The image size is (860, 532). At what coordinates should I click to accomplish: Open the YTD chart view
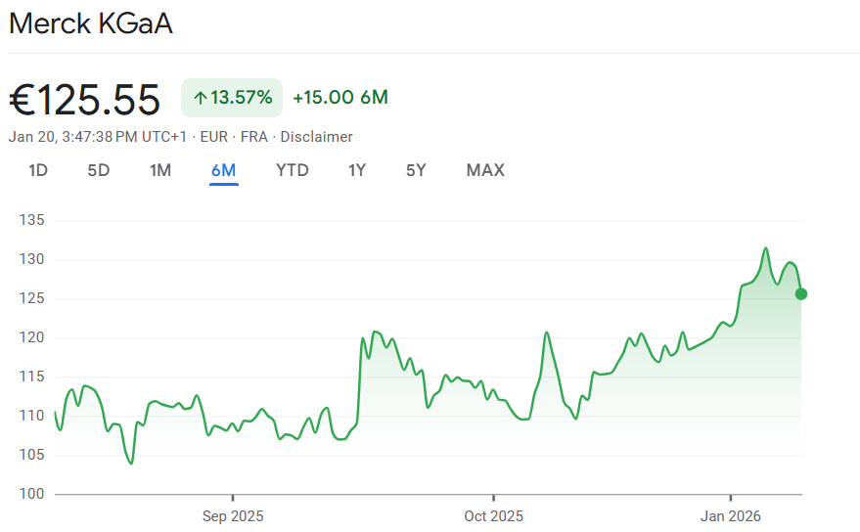click(292, 170)
